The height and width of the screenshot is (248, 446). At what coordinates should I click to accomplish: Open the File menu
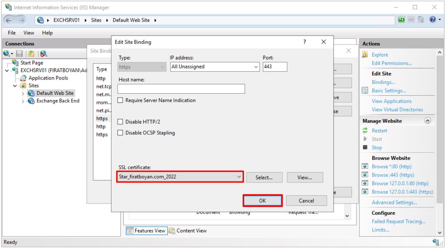[x=12, y=33]
